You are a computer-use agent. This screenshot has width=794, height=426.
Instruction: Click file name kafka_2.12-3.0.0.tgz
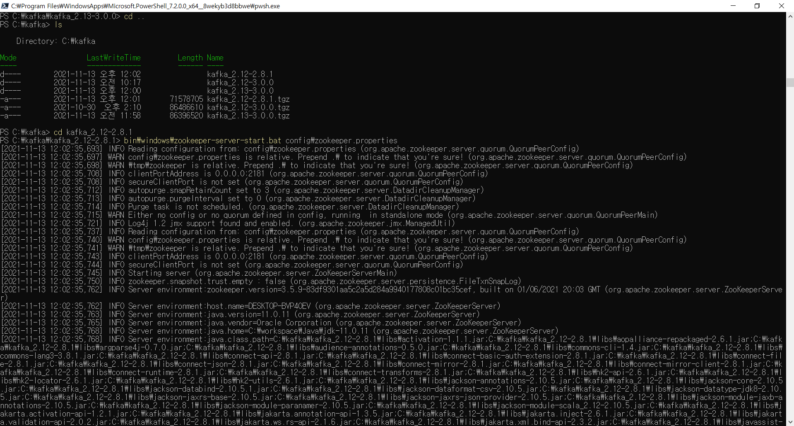click(x=248, y=107)
